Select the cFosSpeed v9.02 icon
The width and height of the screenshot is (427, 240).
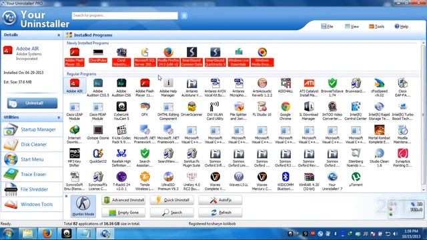[379, 87]
